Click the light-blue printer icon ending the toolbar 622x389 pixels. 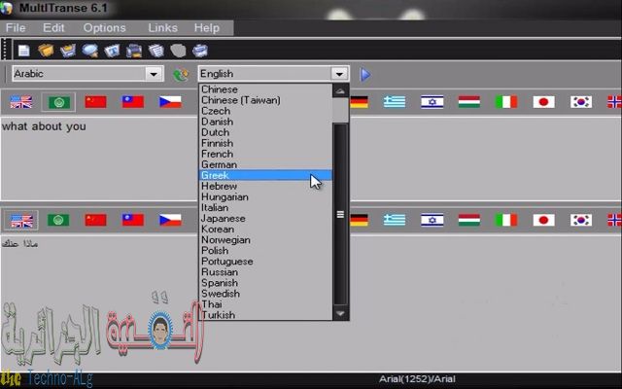[x=200, y=51]
